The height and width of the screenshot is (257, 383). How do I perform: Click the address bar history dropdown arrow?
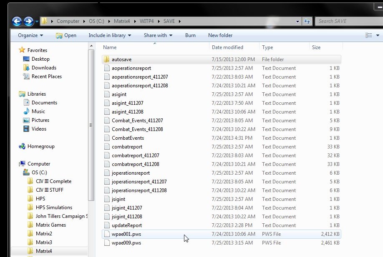(297, 21)
